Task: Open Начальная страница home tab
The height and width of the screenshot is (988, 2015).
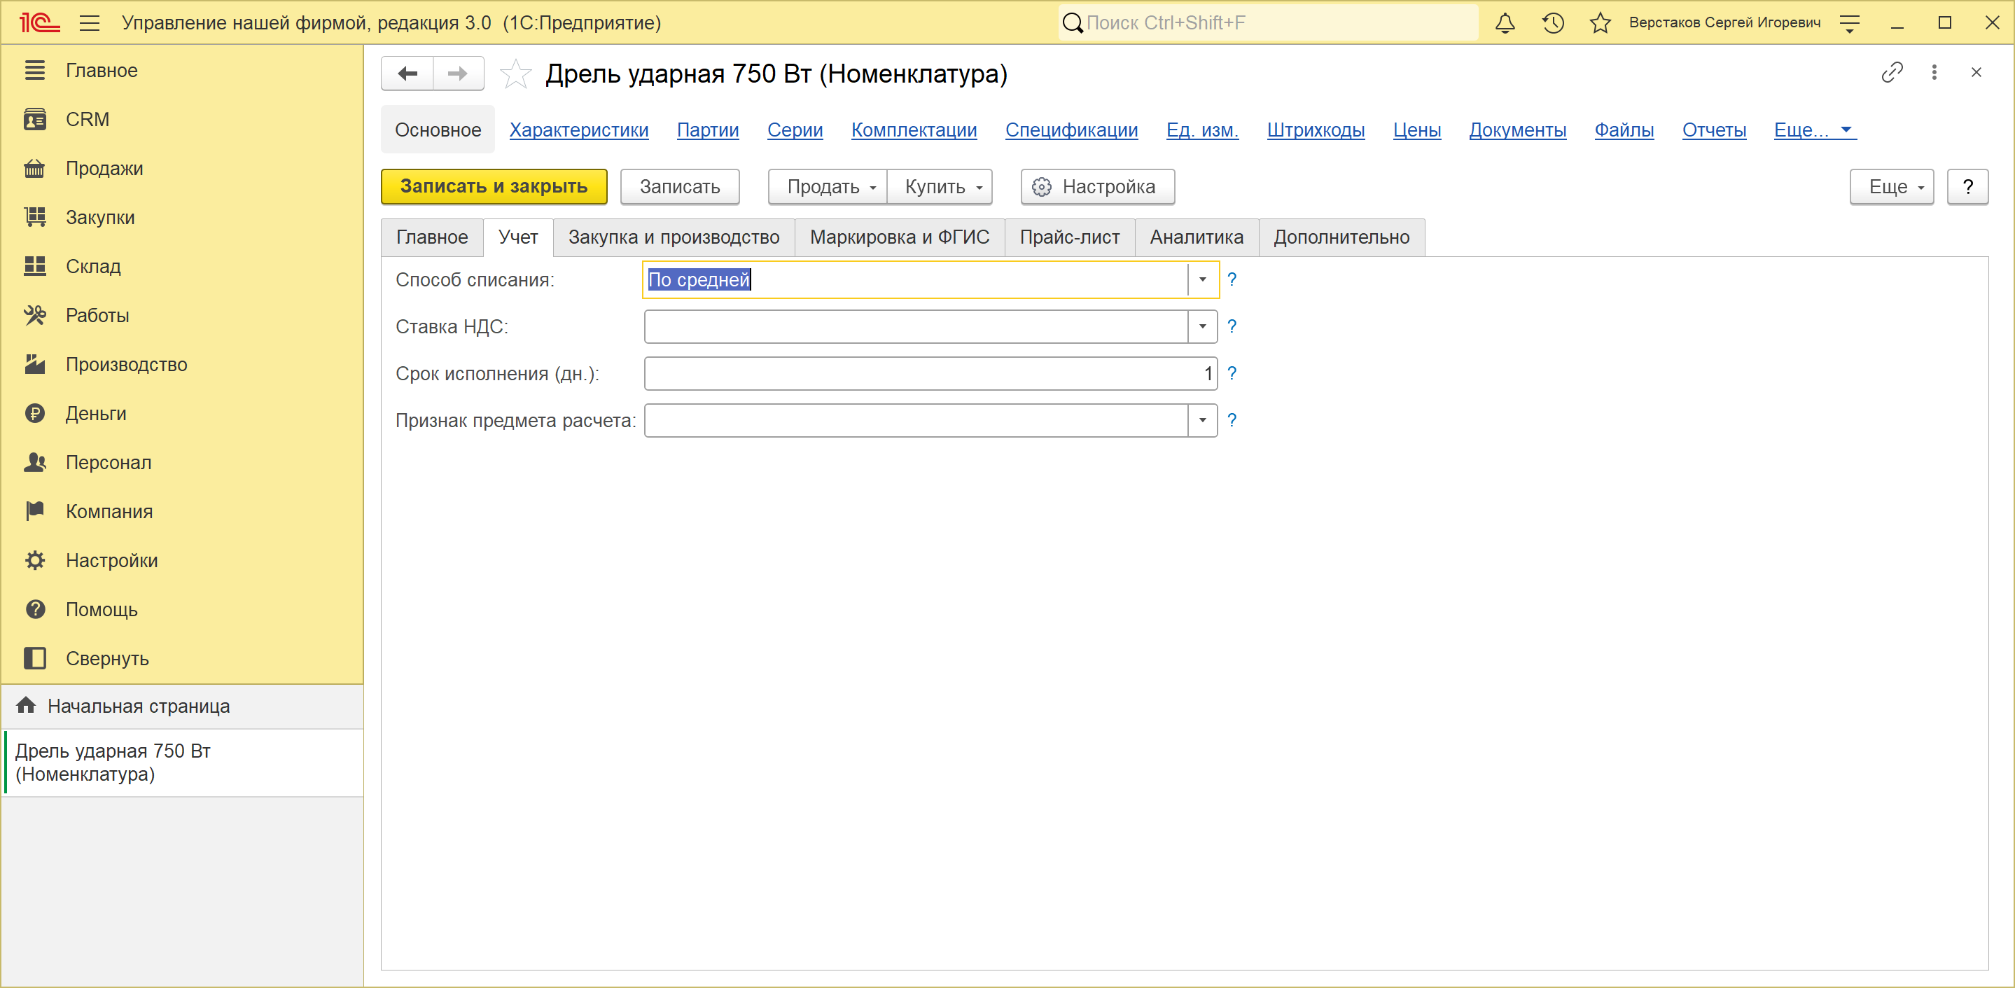Action: (183, 707)
